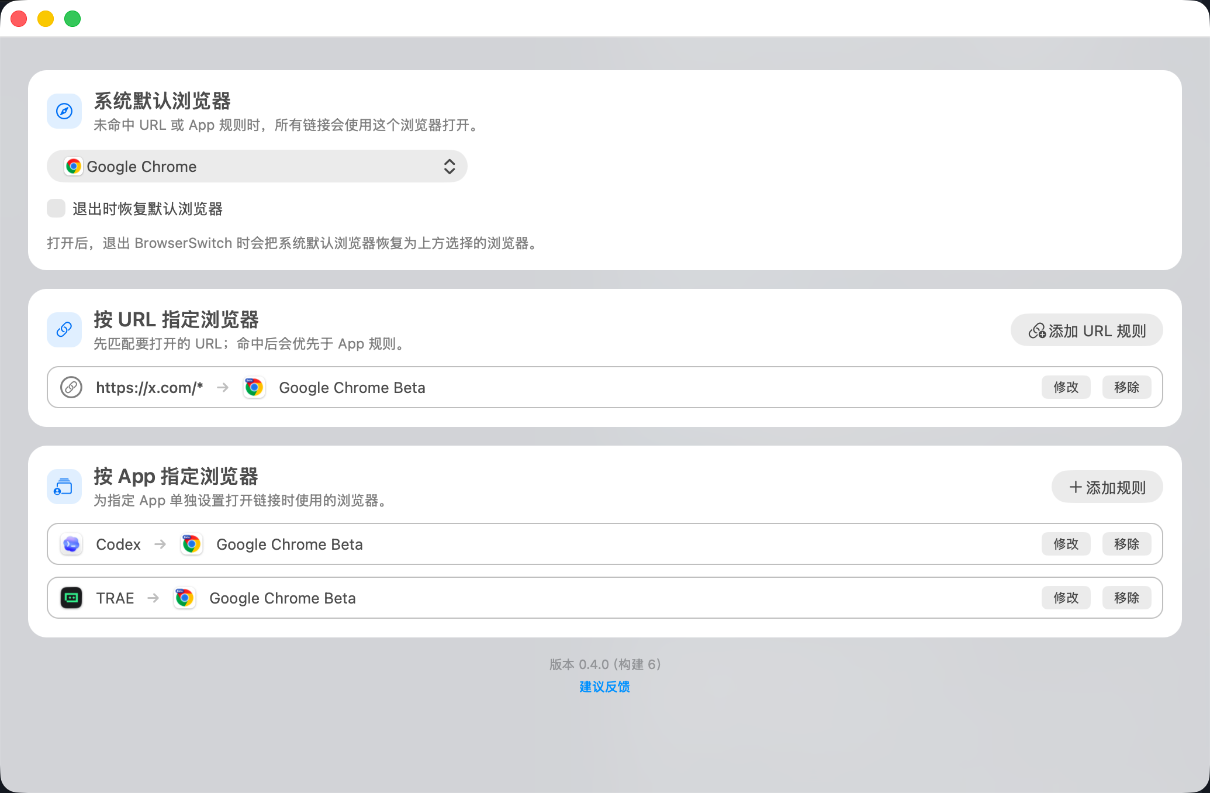Viewport: 1210px width, 793px height.
Task: Click the https://x.com/* URL pattern text
Action: click(150, 388)
